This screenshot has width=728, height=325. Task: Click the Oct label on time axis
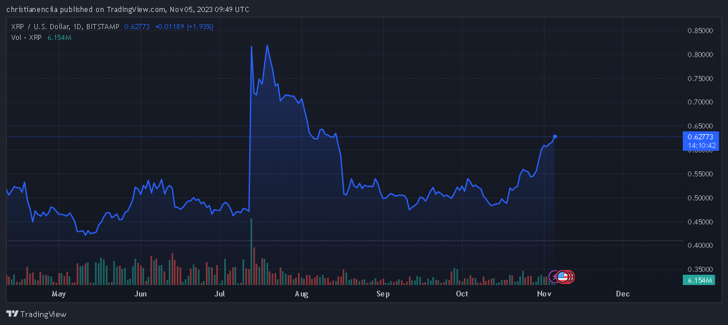click(x=462, y=294)
